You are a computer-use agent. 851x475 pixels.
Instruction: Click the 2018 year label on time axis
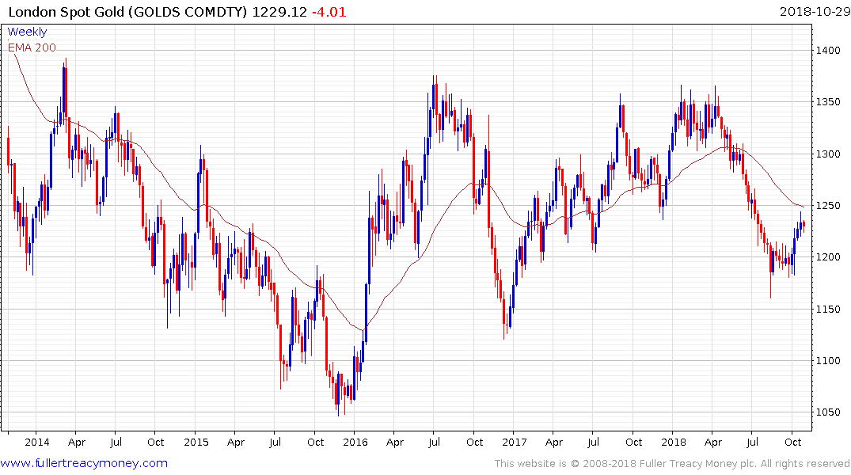point(674,443)
